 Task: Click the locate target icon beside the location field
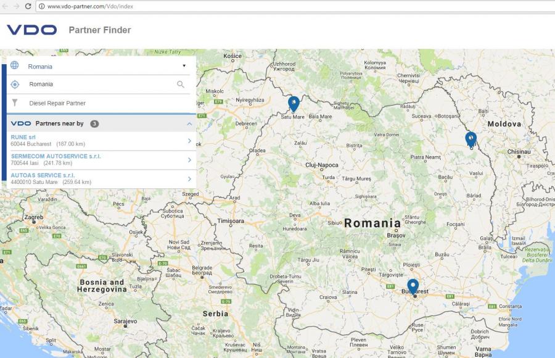click(x=15, y=84)
